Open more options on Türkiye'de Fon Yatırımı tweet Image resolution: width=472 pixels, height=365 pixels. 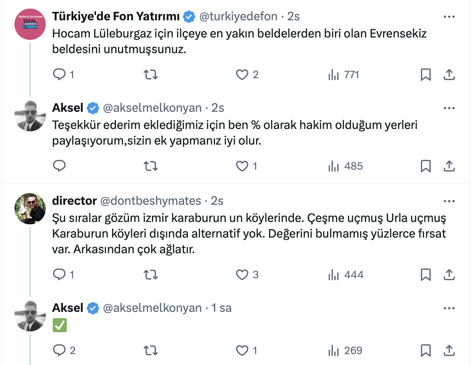pyautogui.click(x=449, y=17)
